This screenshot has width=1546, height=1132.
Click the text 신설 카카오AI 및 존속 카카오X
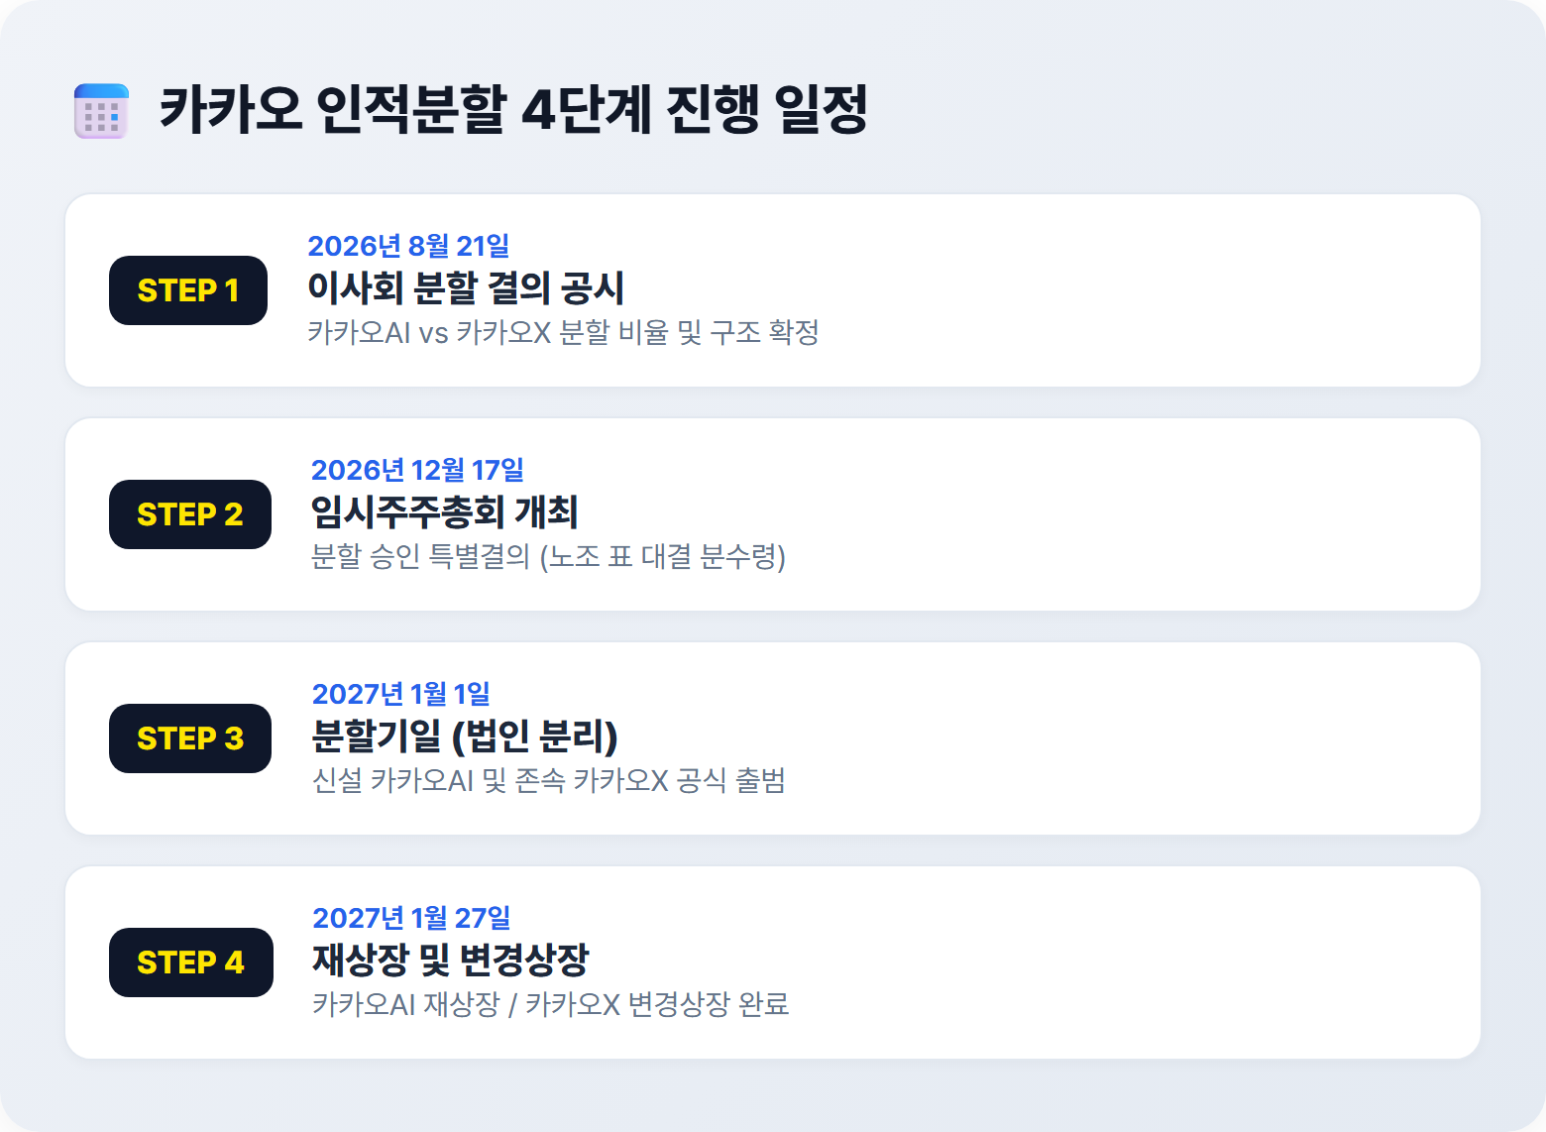491,780
